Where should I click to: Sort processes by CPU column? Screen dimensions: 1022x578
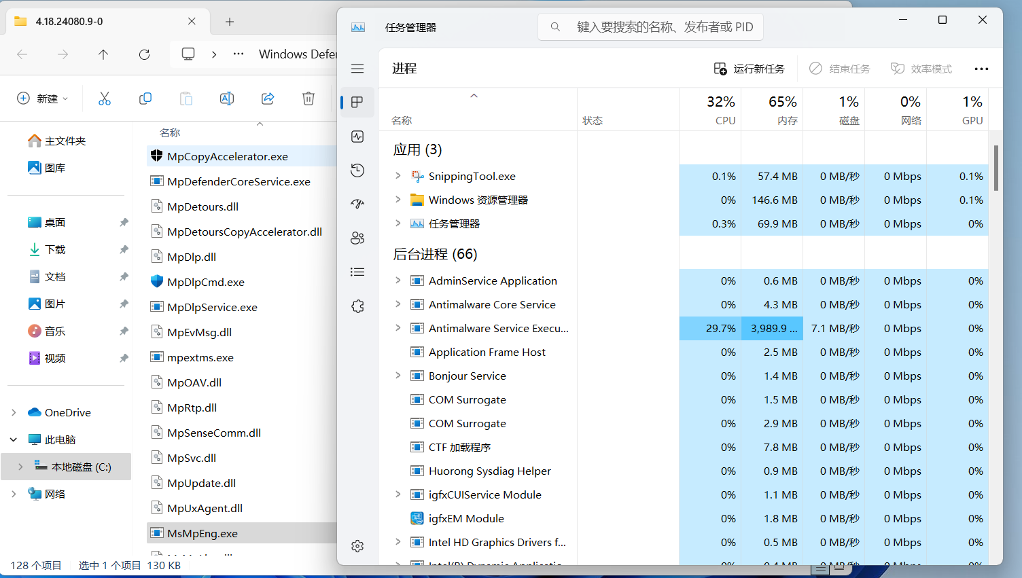tap(709, 109)
